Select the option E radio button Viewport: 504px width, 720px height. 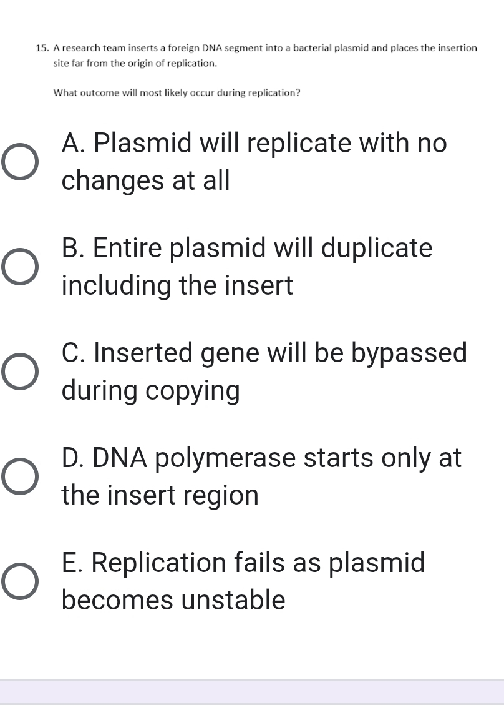[19, 581]
